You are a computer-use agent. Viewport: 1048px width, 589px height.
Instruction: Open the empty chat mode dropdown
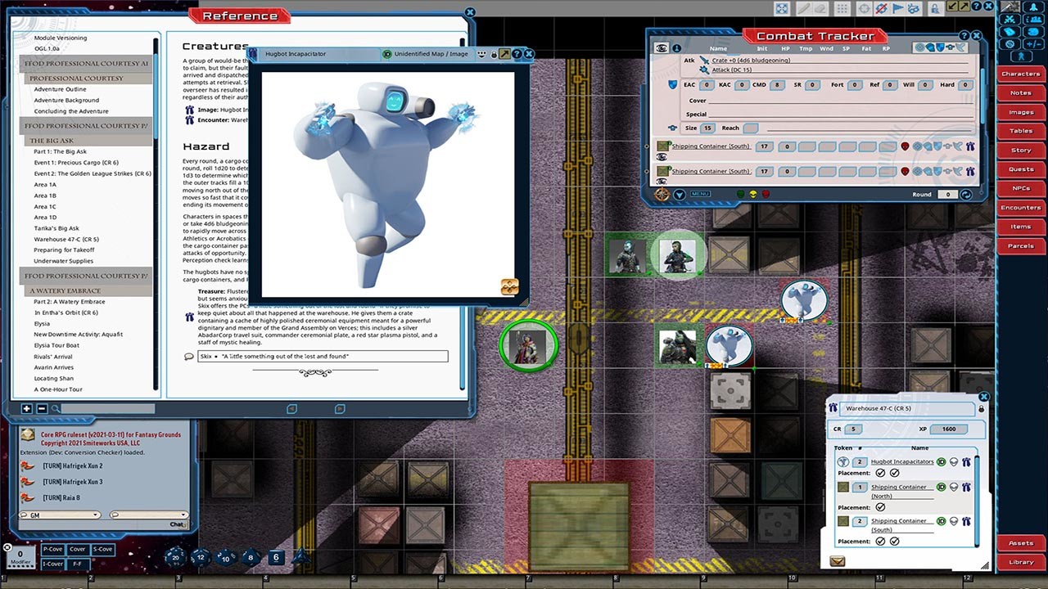tap(147, 515)
